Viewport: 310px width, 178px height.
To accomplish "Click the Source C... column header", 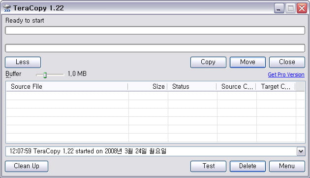I will click(x=236, y=87).
